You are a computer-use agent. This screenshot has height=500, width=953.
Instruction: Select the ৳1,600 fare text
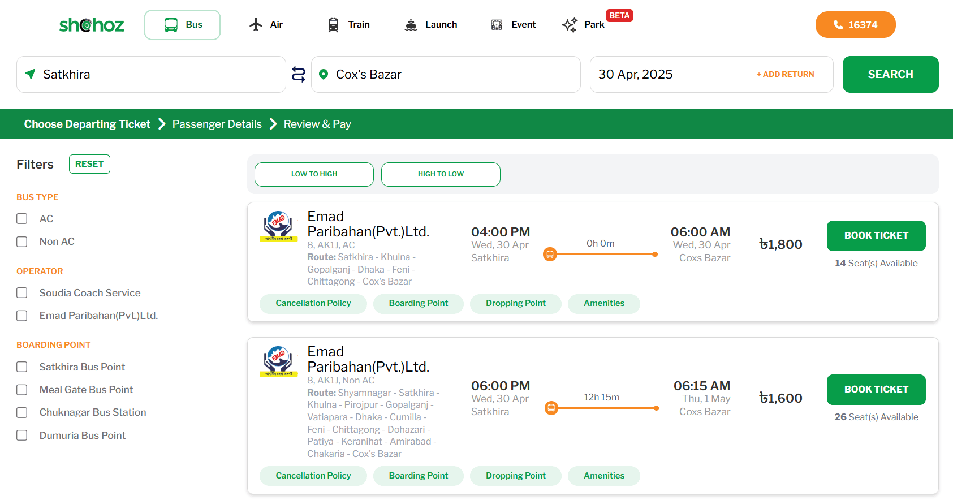pyautogui.click(x=780, y=398)
